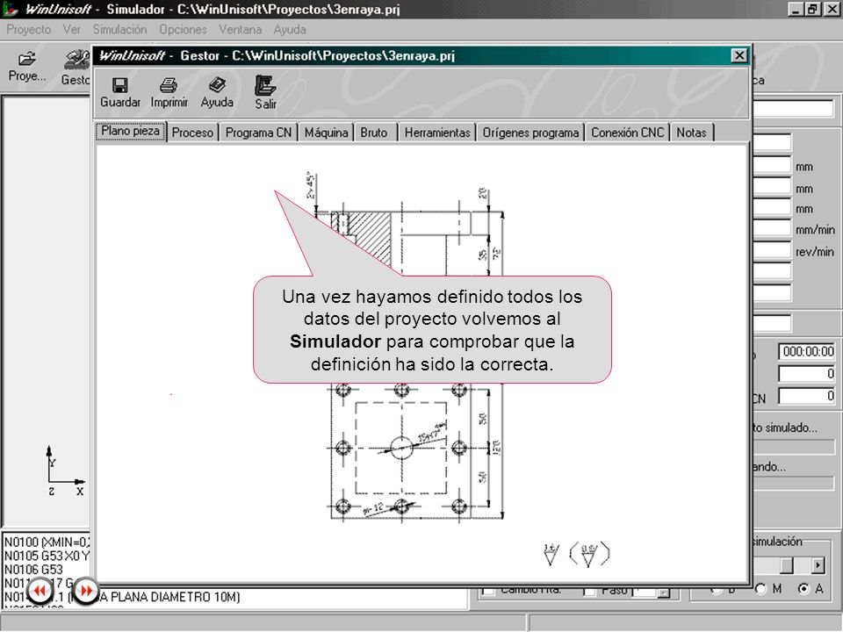Close the Gestor window

[739, 55]
